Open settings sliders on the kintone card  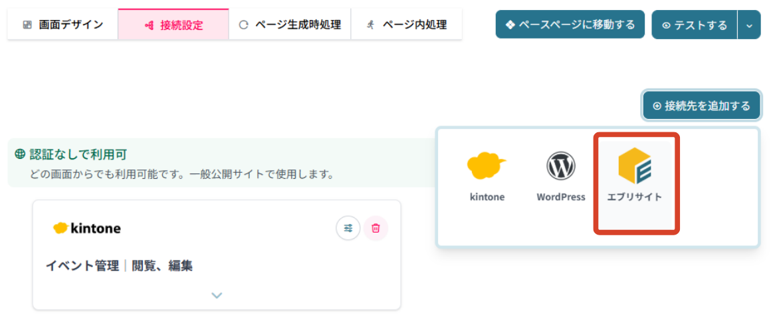click(348, 228)
